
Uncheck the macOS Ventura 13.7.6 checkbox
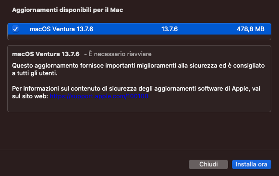coord(15,29)
